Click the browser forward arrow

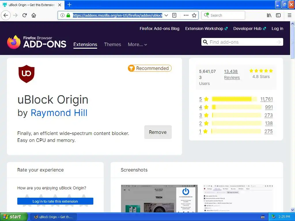(15, 15)
